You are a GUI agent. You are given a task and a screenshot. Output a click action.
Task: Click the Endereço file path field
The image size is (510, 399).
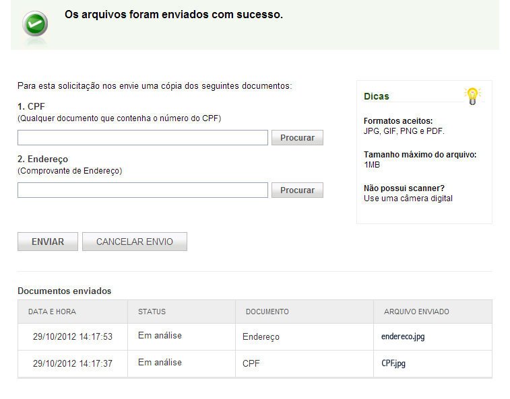click(143, 190)
